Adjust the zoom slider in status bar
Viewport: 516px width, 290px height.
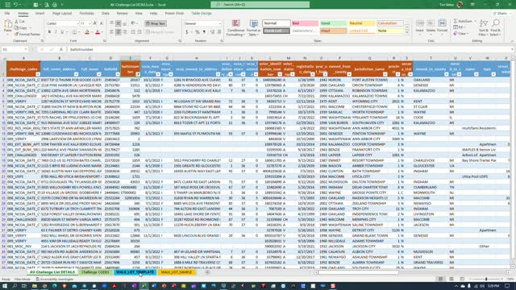click(486, 280)
